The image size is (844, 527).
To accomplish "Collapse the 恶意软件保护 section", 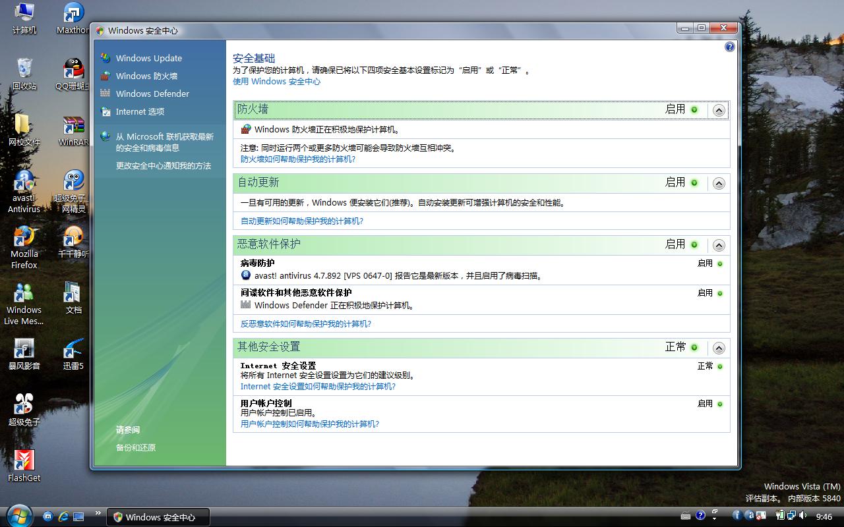I will pos(719,245).
